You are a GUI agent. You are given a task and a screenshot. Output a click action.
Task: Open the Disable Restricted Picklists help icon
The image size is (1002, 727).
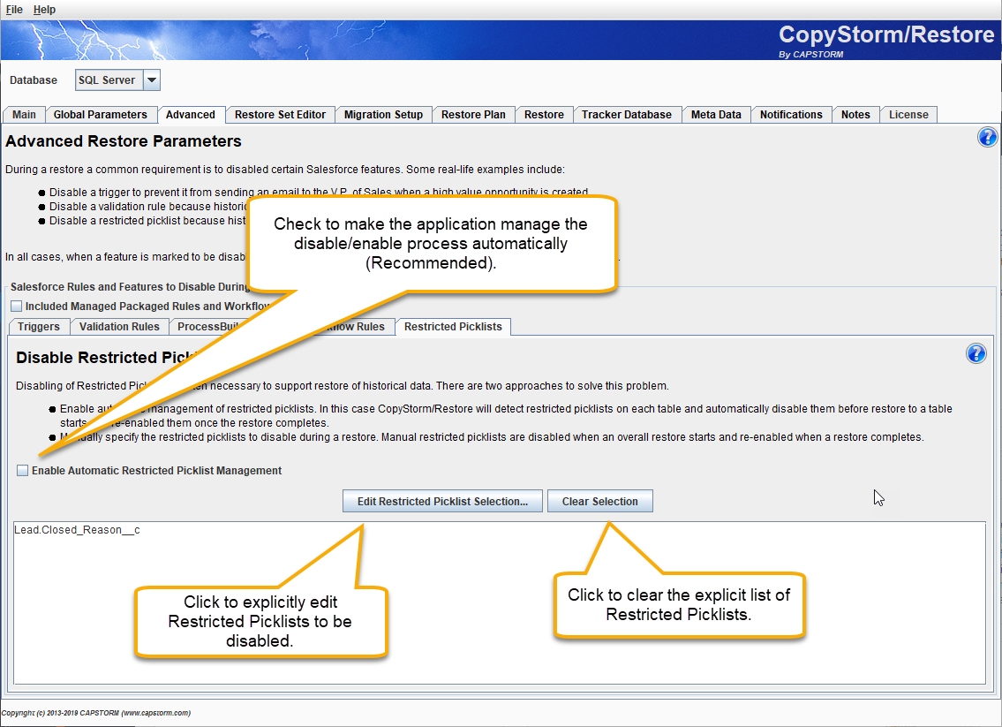(x=976, y=353)
